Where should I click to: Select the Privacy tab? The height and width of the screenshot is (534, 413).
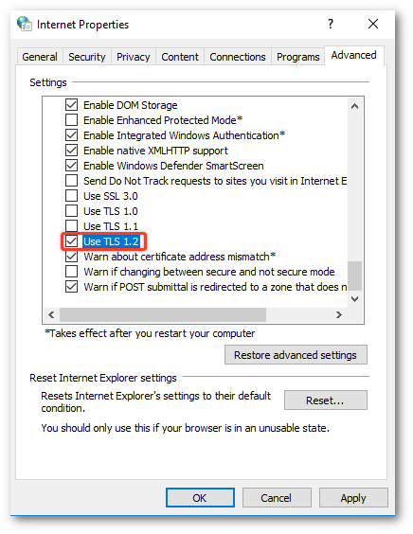(x=134, y=57)
